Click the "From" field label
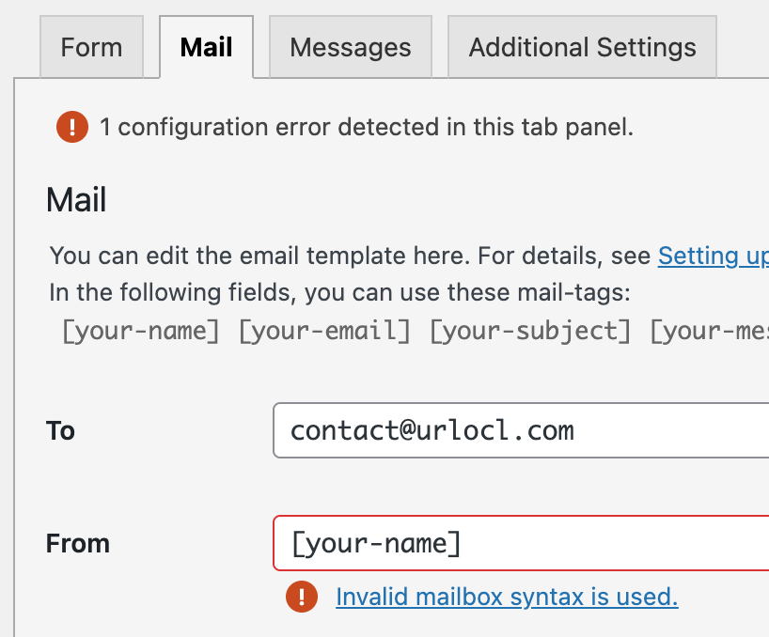Screen dimensions: 769x637 point(78,543)
